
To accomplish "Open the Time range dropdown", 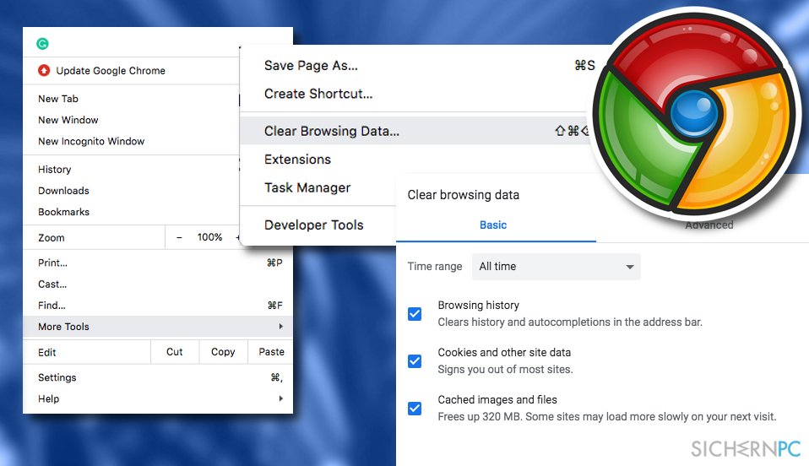I will pyautogui.click(x=556, y=266).
